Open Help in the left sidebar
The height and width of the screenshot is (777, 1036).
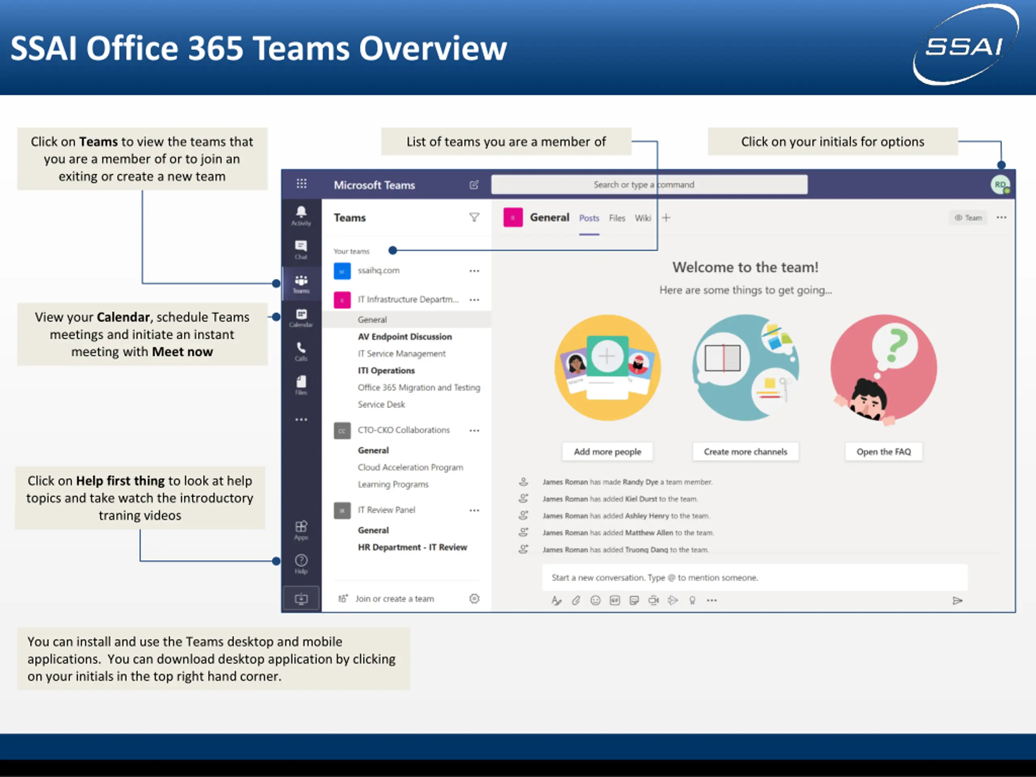[301, 564]
